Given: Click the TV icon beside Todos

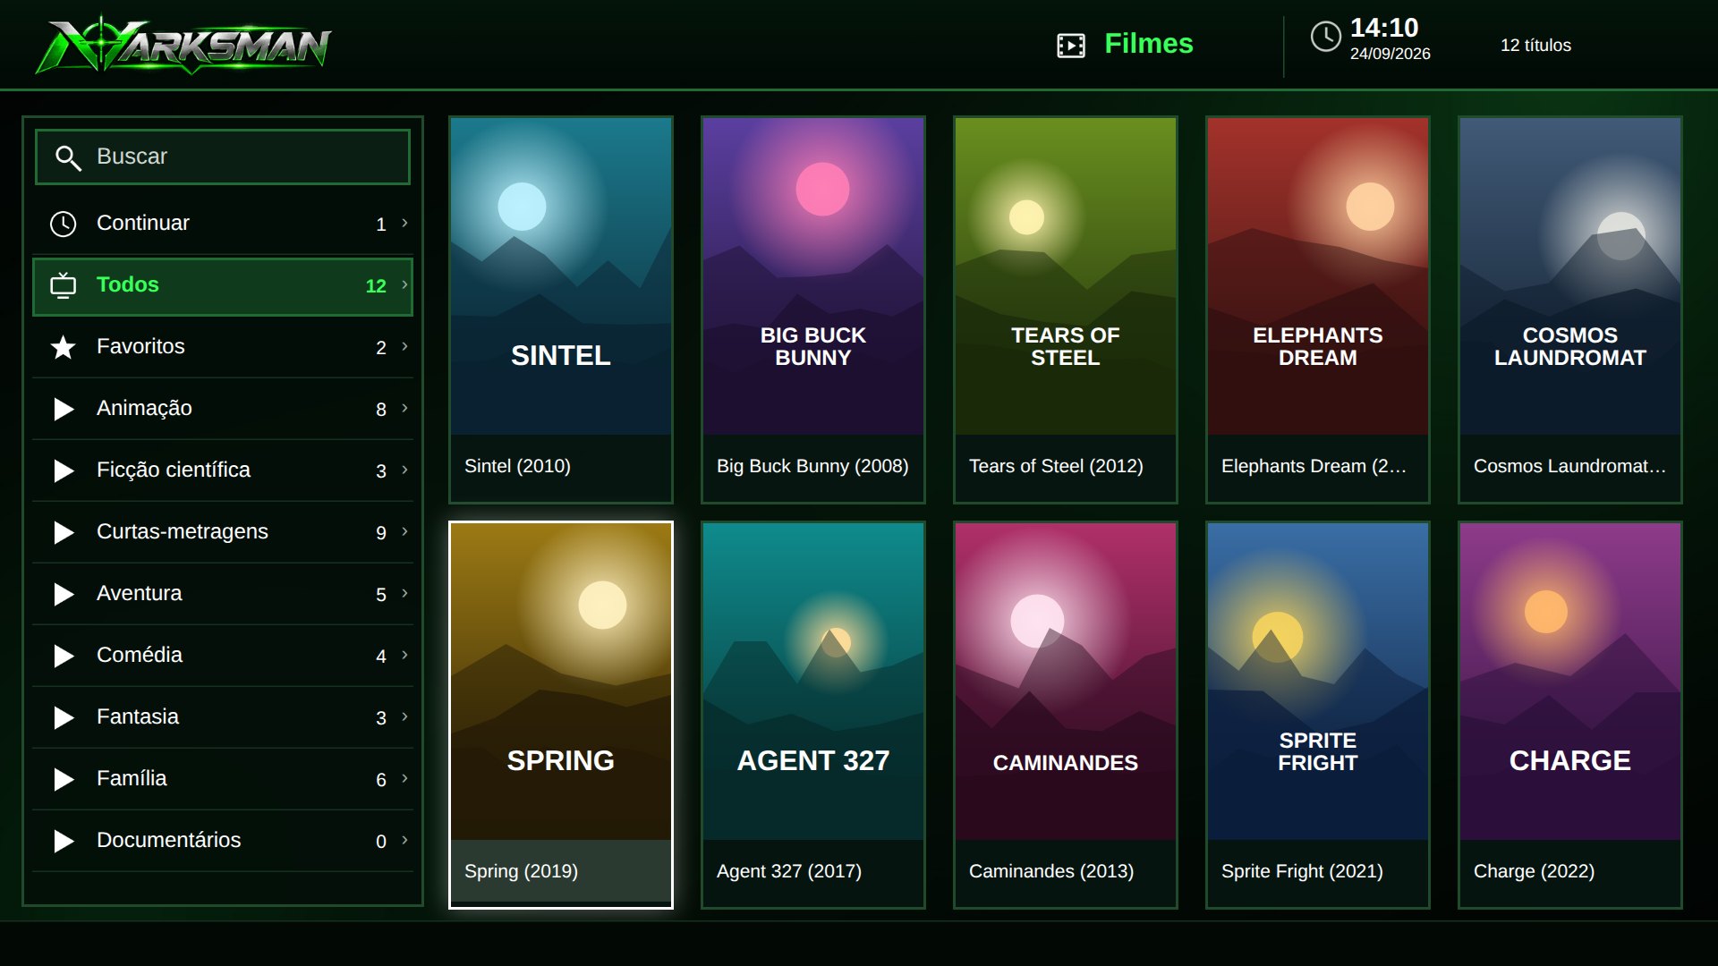Looking at the screenshot, I should (63, 285).
